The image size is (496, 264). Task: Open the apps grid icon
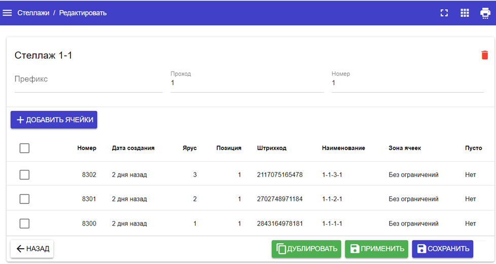(465, 13)
